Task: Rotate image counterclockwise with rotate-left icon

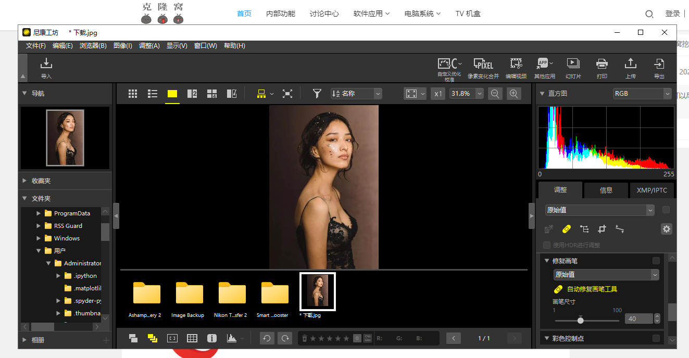Action: (x=267, y=338)
